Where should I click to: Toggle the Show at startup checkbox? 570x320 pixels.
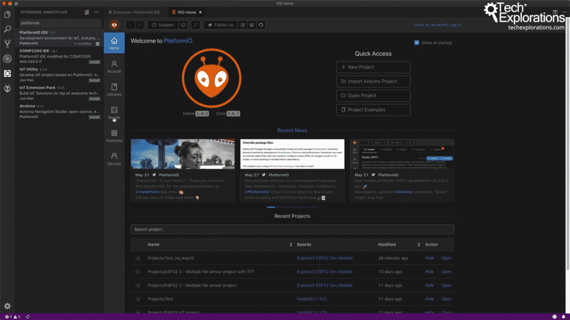[416, 43]
